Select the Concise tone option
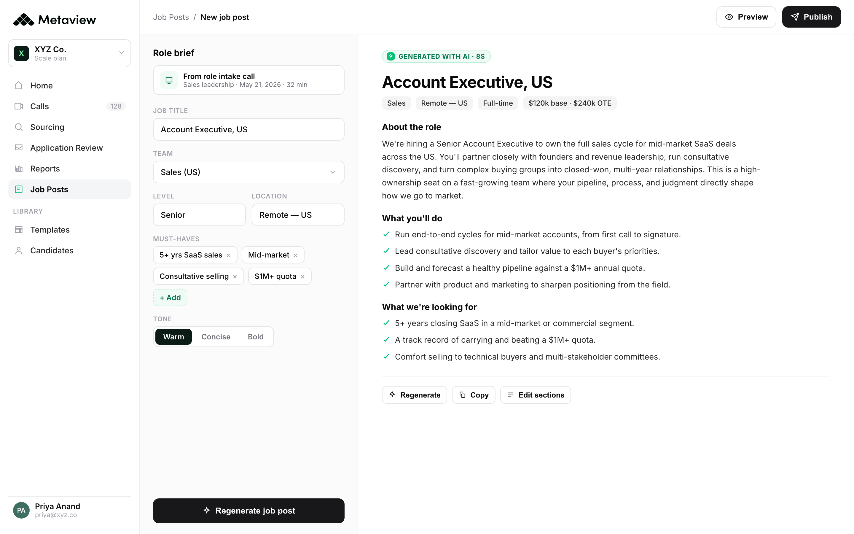The image size is (854, 534). [x=216, y=337]
